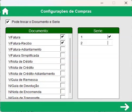
Task: Click the next arrow at bottom right
Action: 125,107
